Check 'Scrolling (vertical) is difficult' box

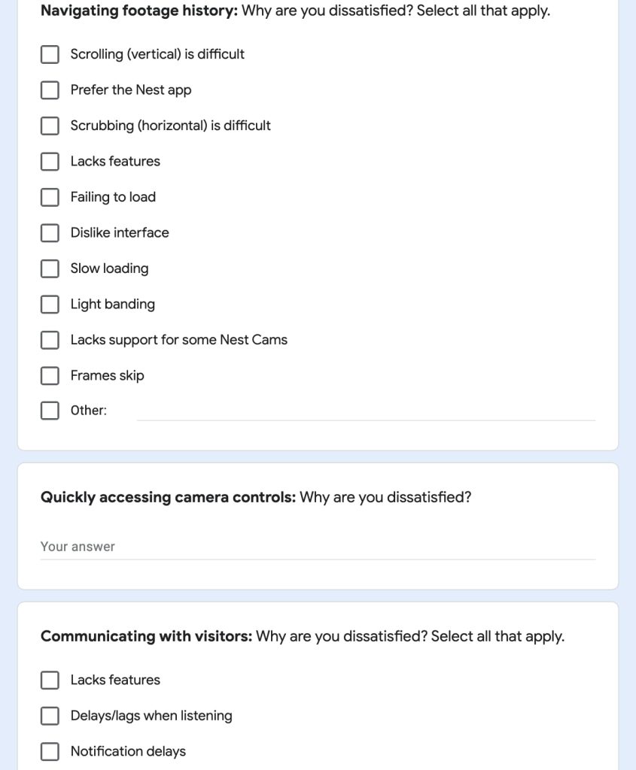coord(50,54)
